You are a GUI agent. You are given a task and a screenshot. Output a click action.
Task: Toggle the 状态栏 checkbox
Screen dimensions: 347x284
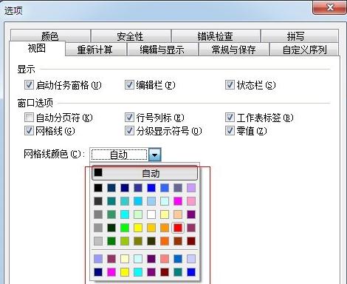(230, 85)
